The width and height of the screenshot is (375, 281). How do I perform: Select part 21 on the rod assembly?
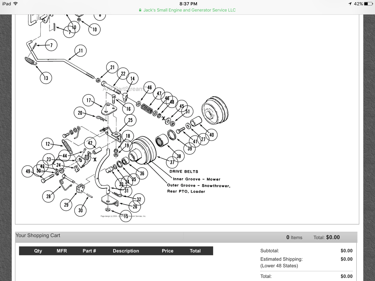[x=112, y=67]
